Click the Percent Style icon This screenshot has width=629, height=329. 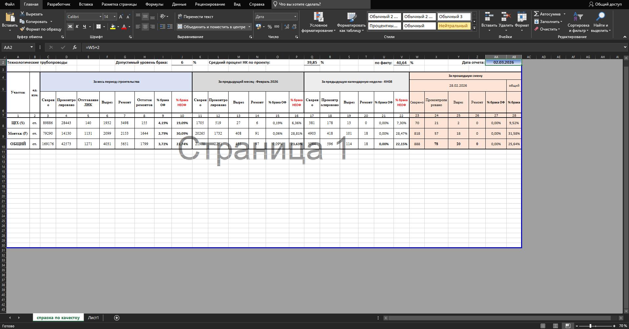(x=270, y=27)
